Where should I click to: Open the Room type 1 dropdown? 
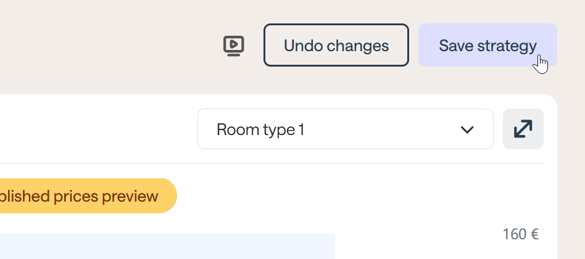(345, 129)
